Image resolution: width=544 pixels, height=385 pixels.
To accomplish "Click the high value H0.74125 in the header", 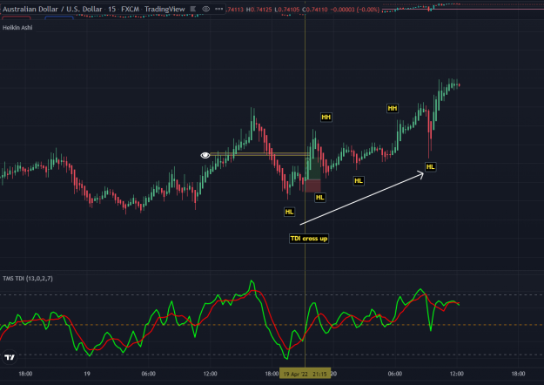I will [259, 10].
